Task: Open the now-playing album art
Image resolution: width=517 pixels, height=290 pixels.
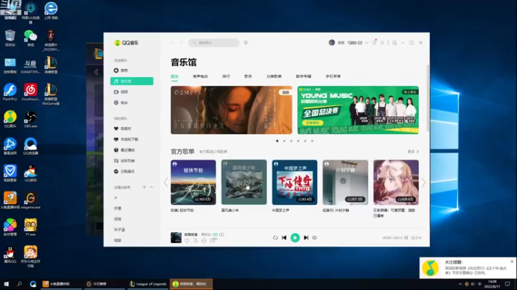Action: tap(176, 237)
